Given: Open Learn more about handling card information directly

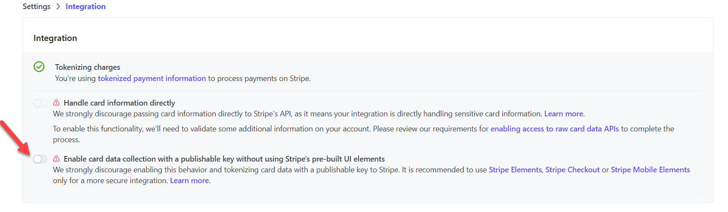Looking at the screenshot, I should pyautogui.click(x=564, y=114).
